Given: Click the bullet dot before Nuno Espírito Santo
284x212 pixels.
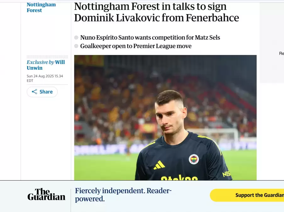Looking at the screenshot, I should tap(76, 38).
